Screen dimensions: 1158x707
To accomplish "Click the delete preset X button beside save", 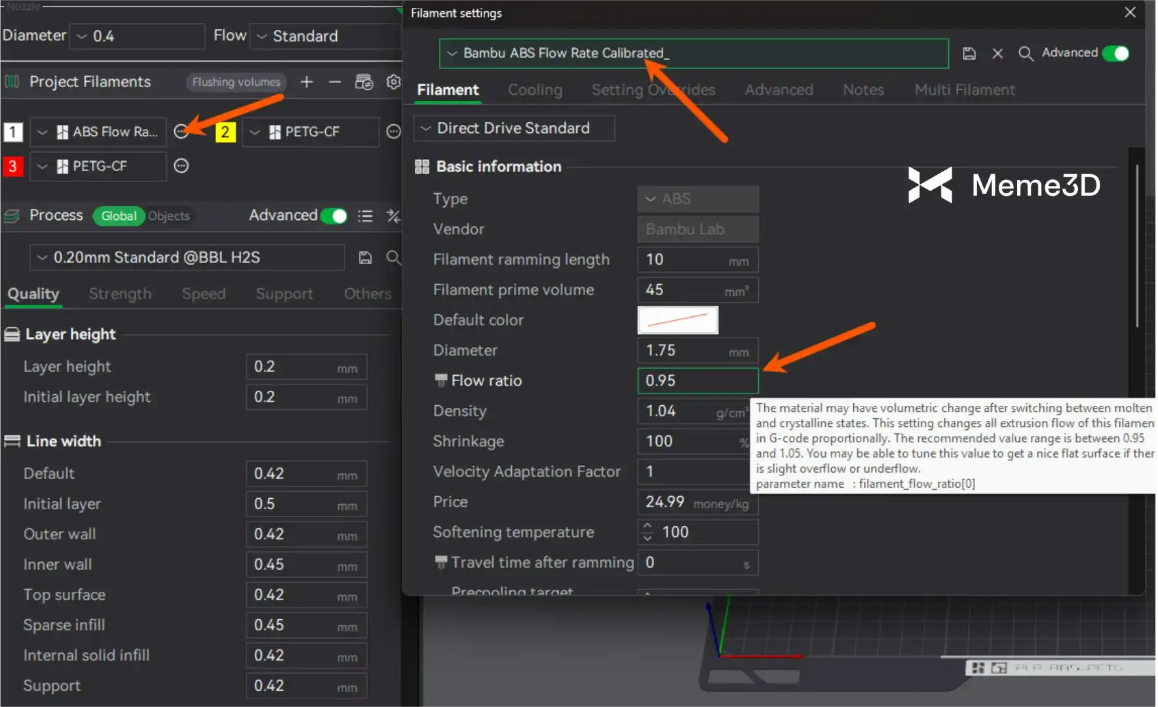I will [x=997, y=54].
